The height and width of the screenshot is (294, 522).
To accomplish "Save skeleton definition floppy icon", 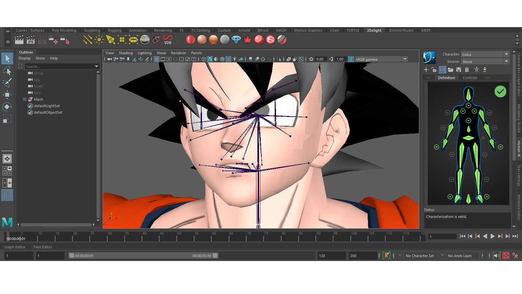I will click(459, 70).
